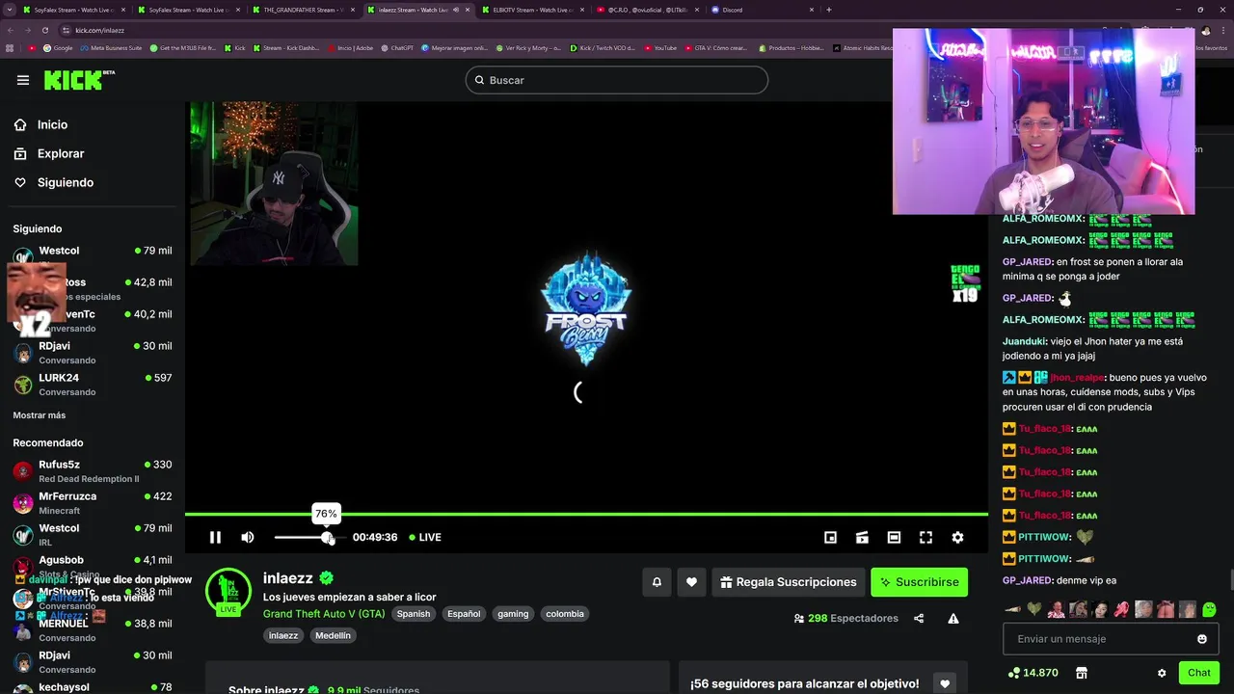Click the Grand Theft Auto V (GTA) category link
Viewport: 1234px width, 694px height.
324,614
